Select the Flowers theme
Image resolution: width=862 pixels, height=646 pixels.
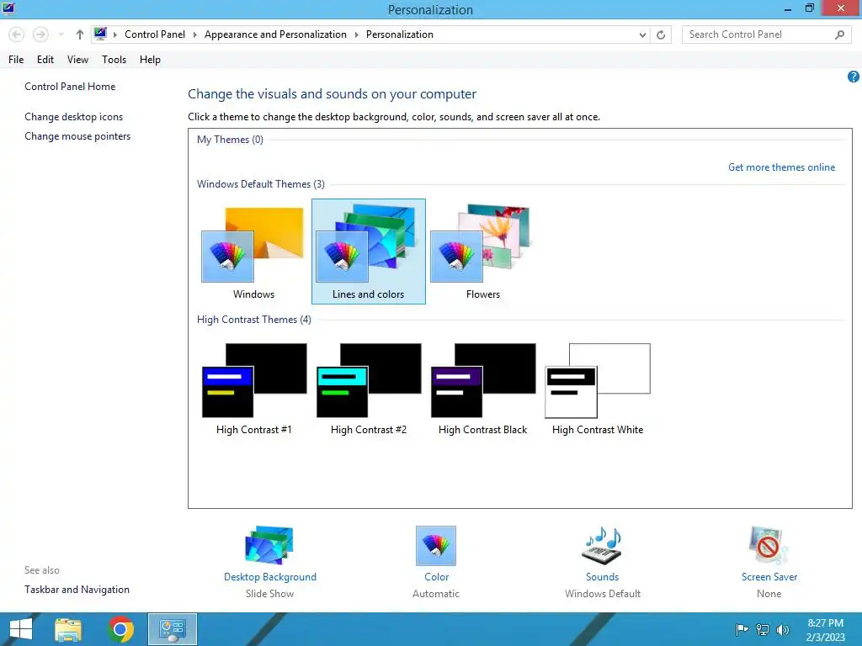[482, 252]
